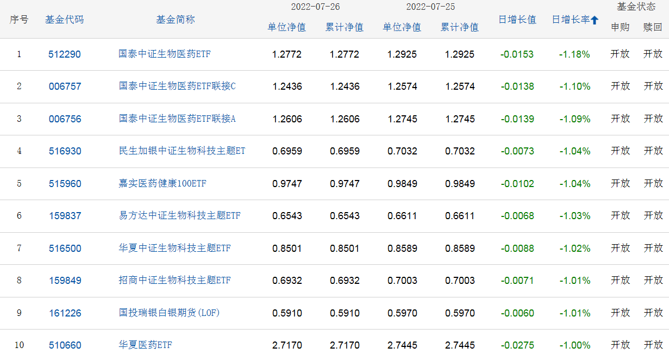Select growth rate -1.18% cell

pos(574,54)
